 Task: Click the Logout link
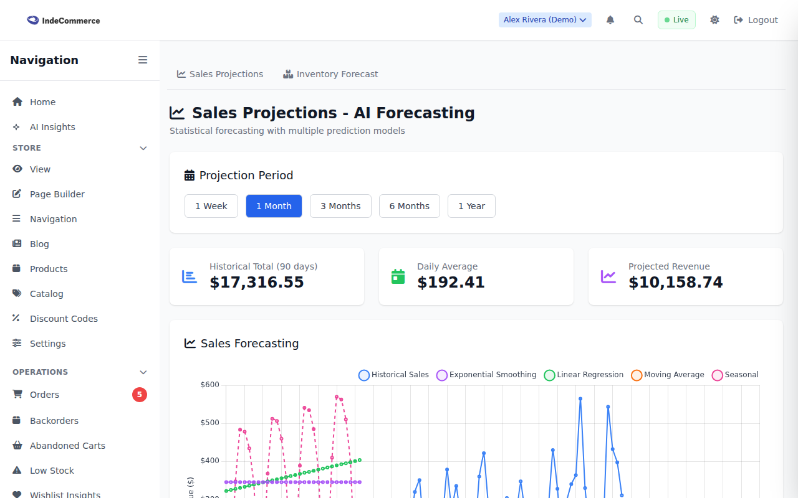pos(756,20)
